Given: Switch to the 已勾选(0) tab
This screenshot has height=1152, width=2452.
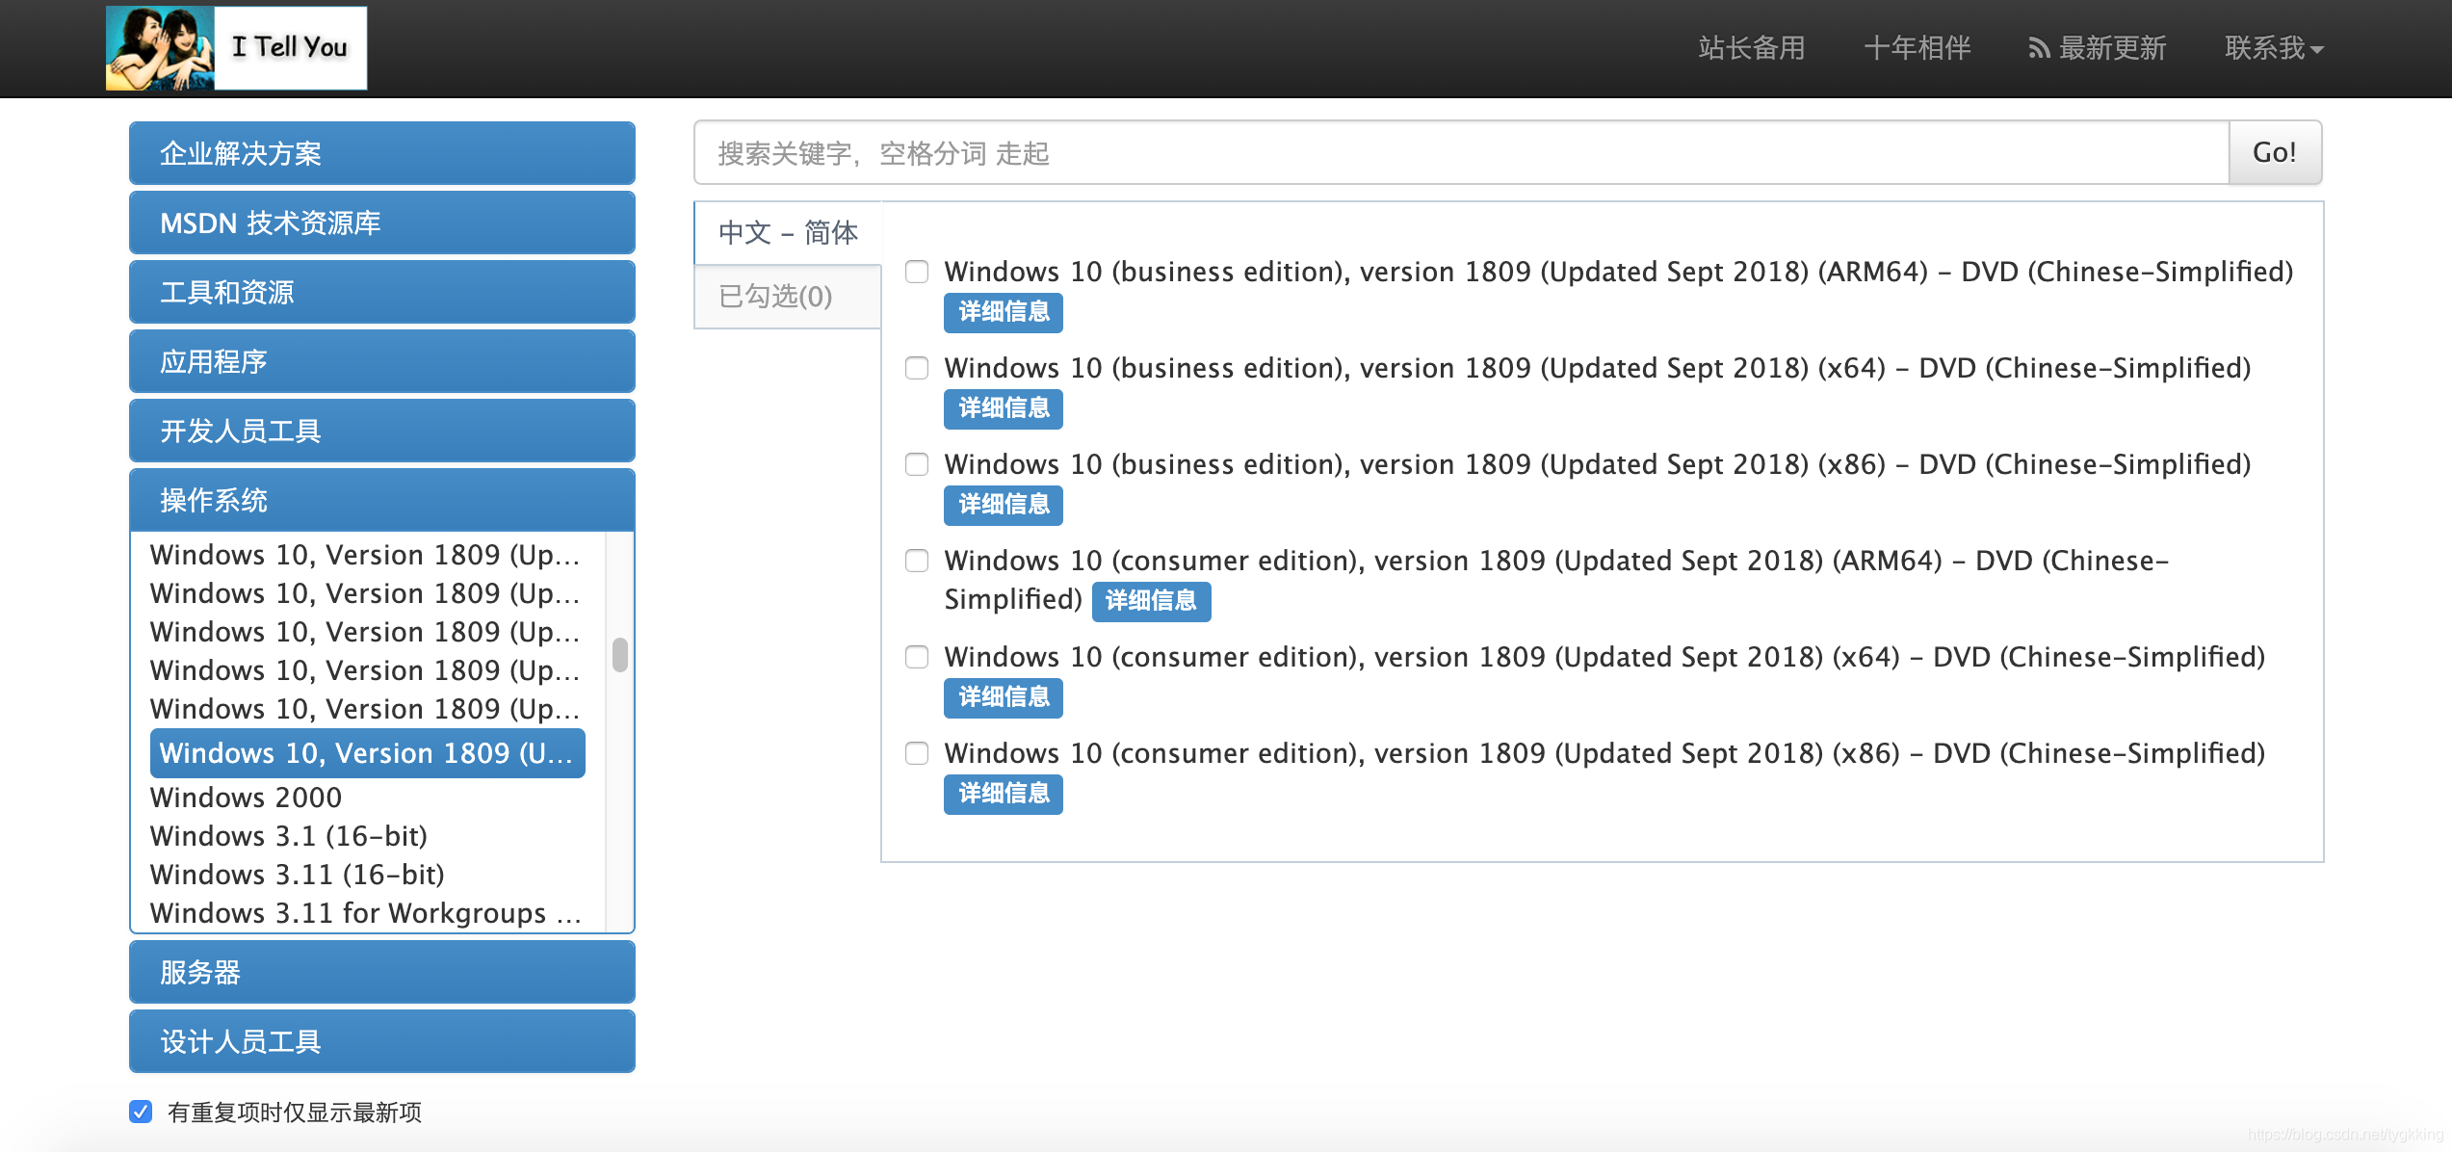Looking at the screenshot, I should (787, 296).
